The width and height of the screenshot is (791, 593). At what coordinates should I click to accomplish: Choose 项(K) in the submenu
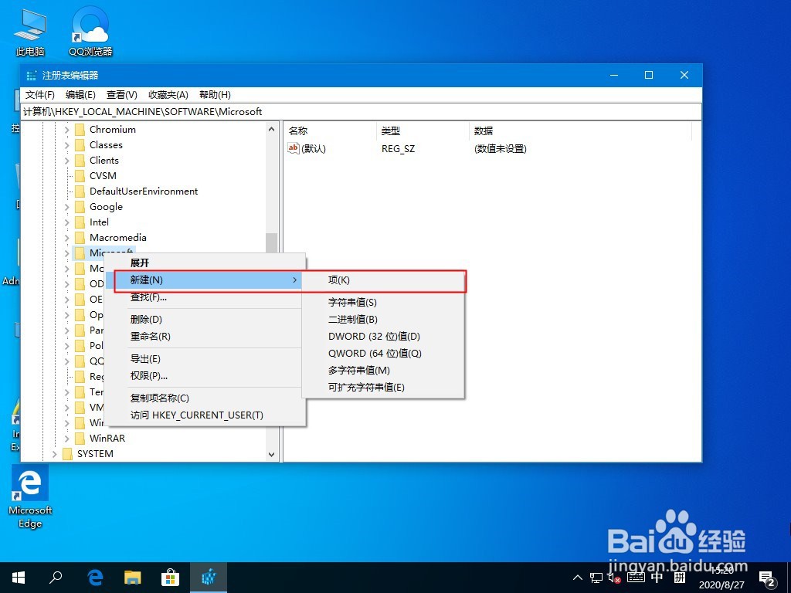(383, 280)
